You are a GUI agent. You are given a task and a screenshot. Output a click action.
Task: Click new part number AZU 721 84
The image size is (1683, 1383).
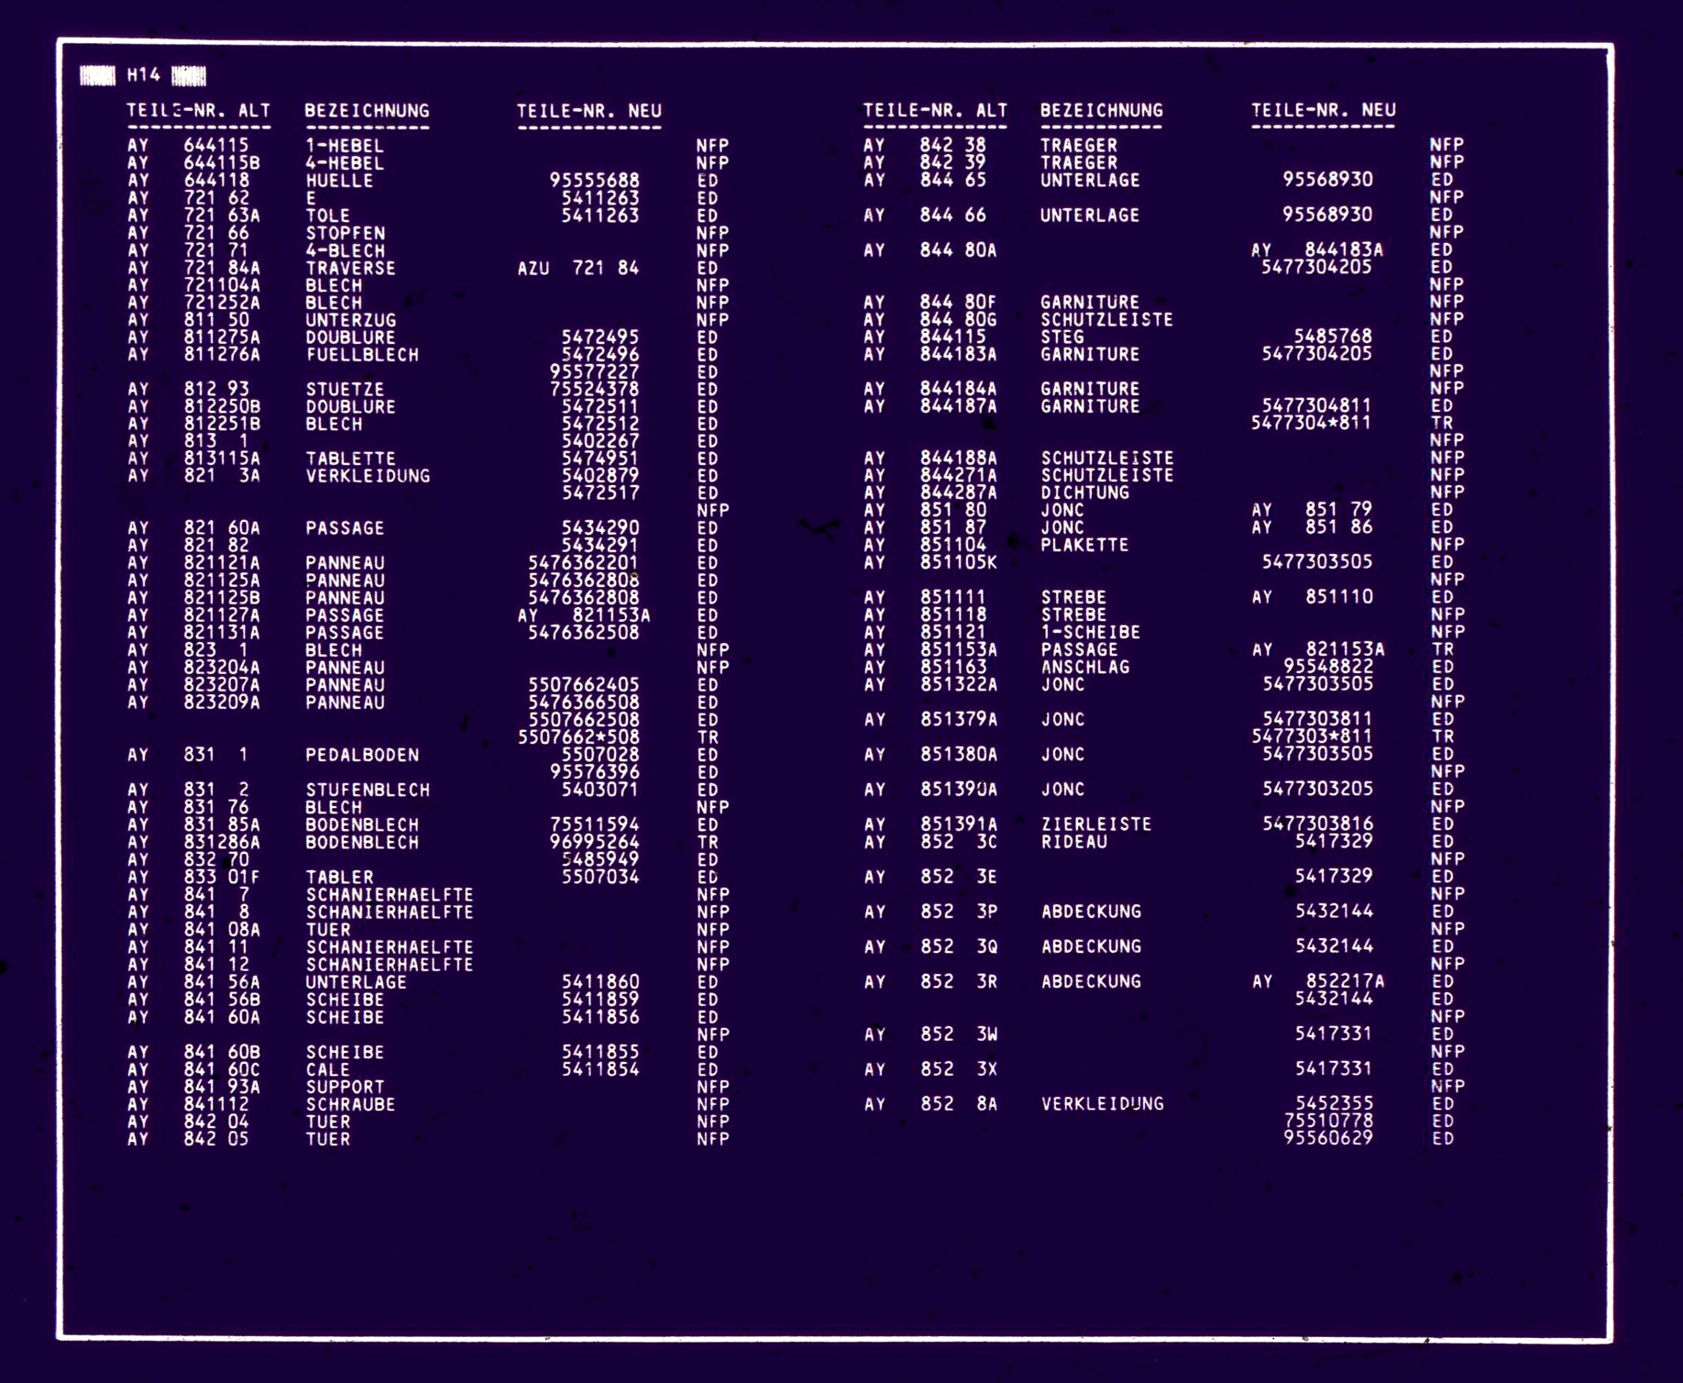pos(578,268)
